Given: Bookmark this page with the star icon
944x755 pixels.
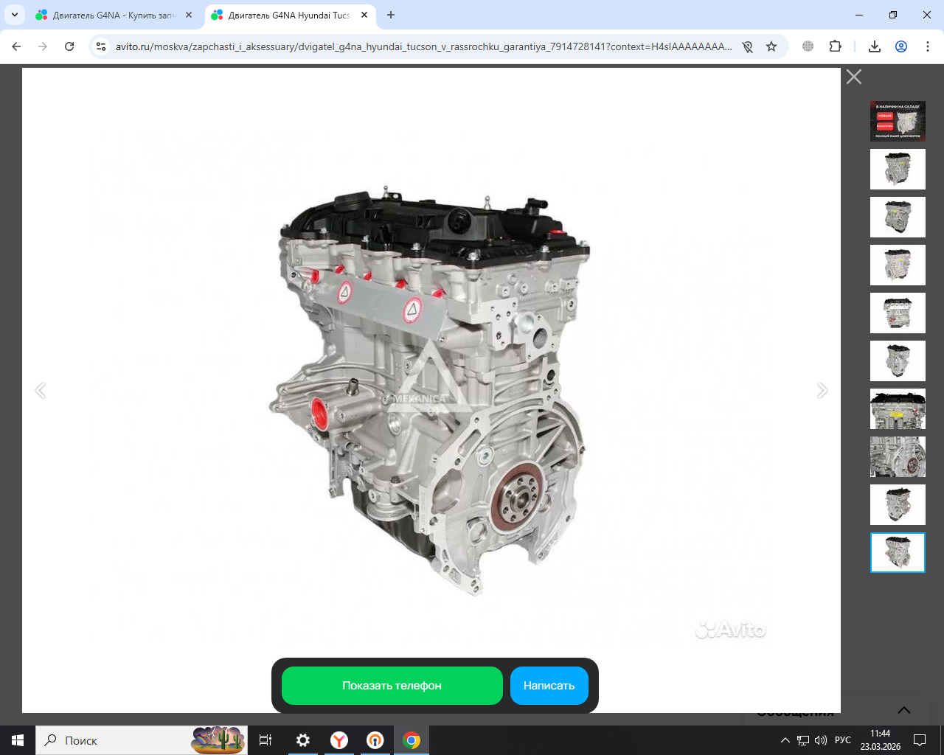Looking at the screenshot, I should click(x=771, y=46).
